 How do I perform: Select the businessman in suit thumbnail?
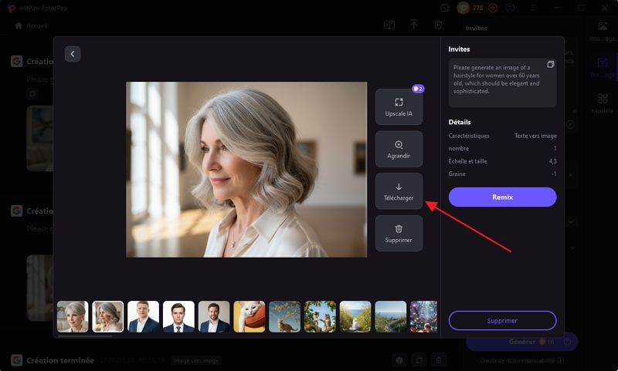(x=144, y=316)
